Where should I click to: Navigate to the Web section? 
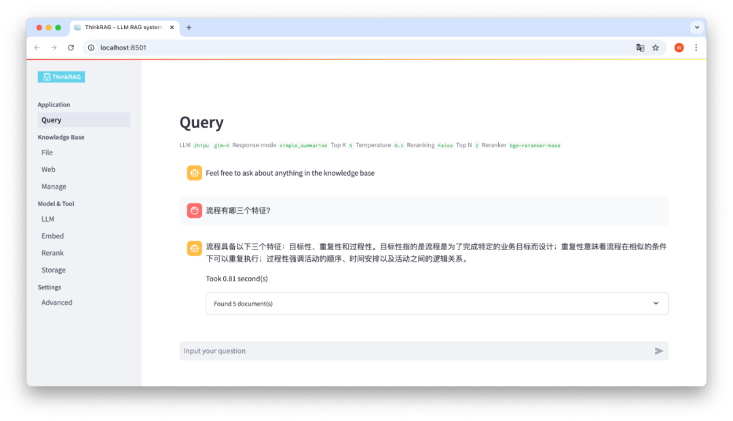(x=48, y=169)
